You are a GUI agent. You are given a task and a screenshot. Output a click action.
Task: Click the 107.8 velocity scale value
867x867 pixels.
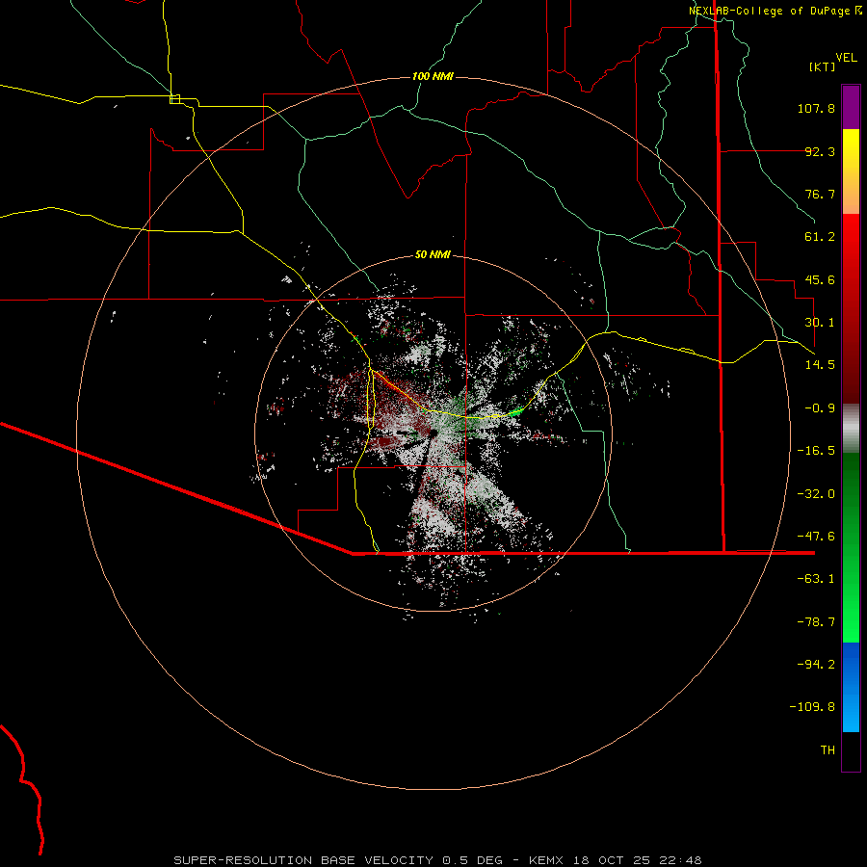pos(816,108)
